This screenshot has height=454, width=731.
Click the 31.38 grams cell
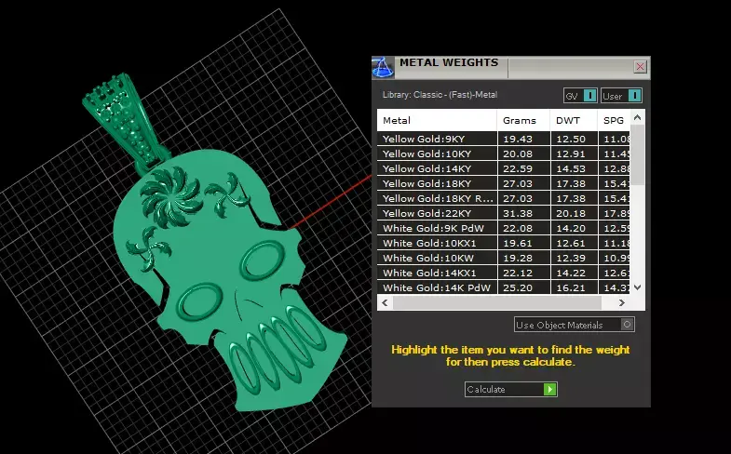tap(524, 213)
